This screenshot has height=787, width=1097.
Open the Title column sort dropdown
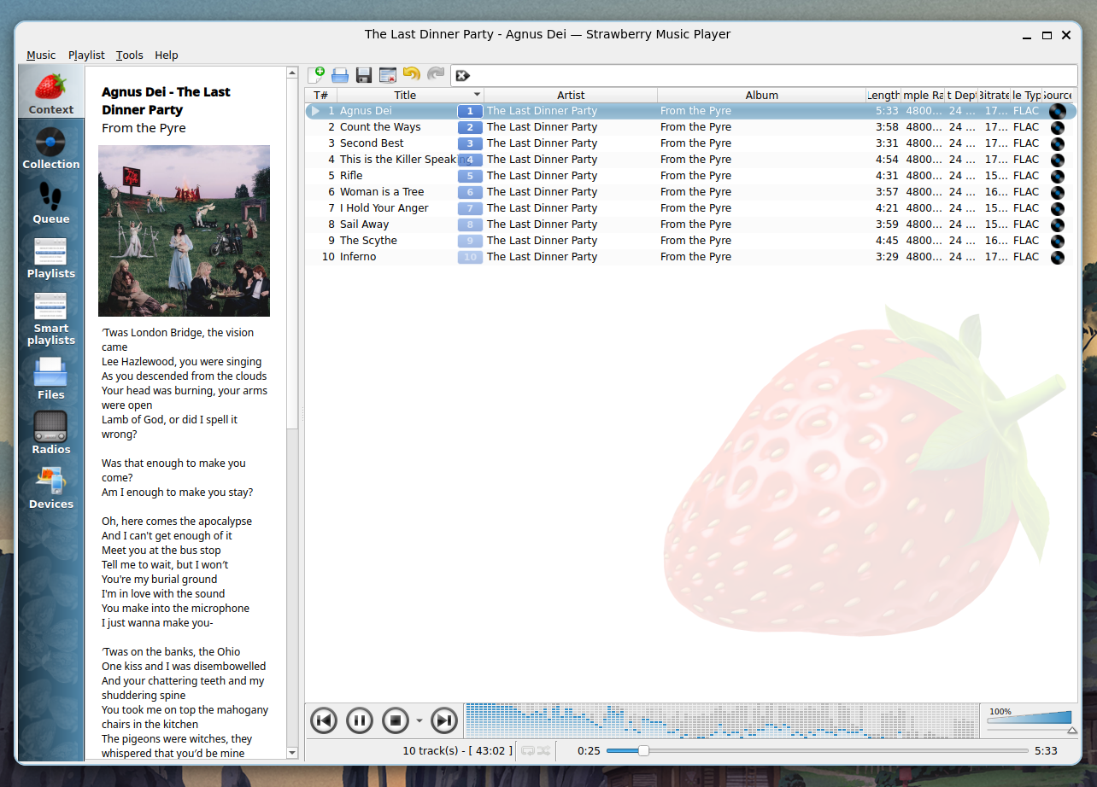(477, 95)
